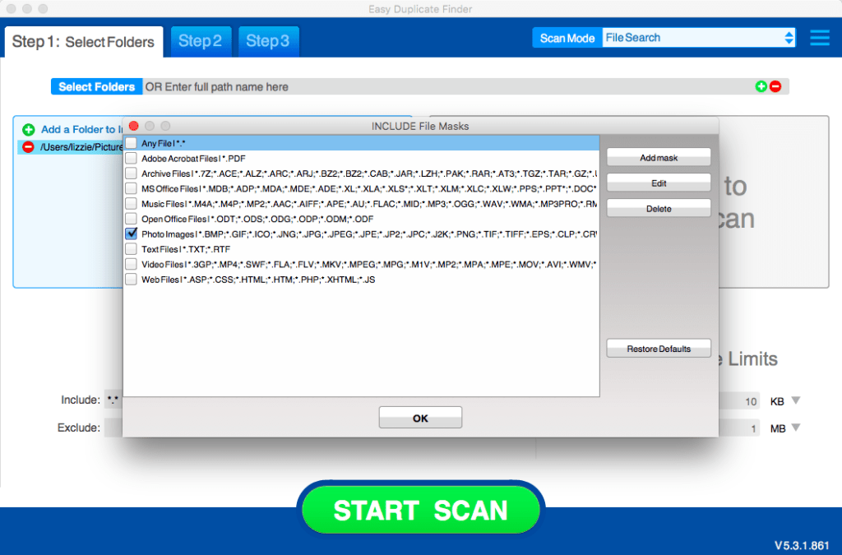The height and width of the screenshot is (555, 842).
Task: Click the up arrow on the Scan Mode selector
Action: tap(789, 34)
